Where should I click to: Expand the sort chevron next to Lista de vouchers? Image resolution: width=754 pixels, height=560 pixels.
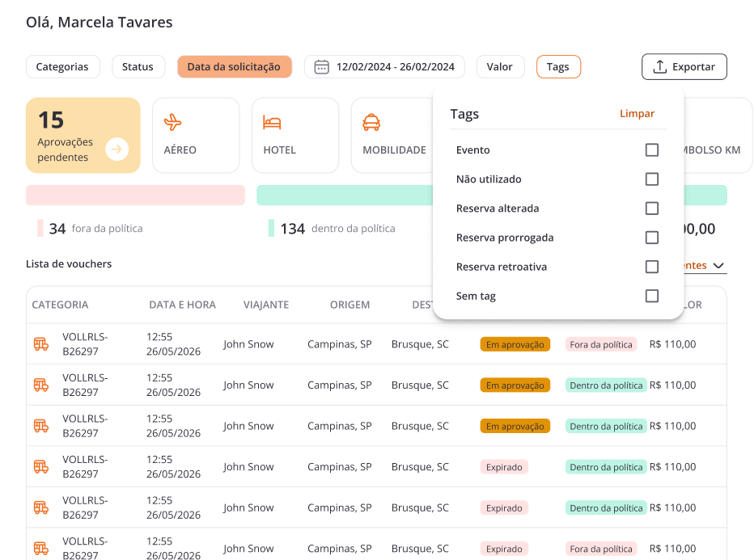718,266
